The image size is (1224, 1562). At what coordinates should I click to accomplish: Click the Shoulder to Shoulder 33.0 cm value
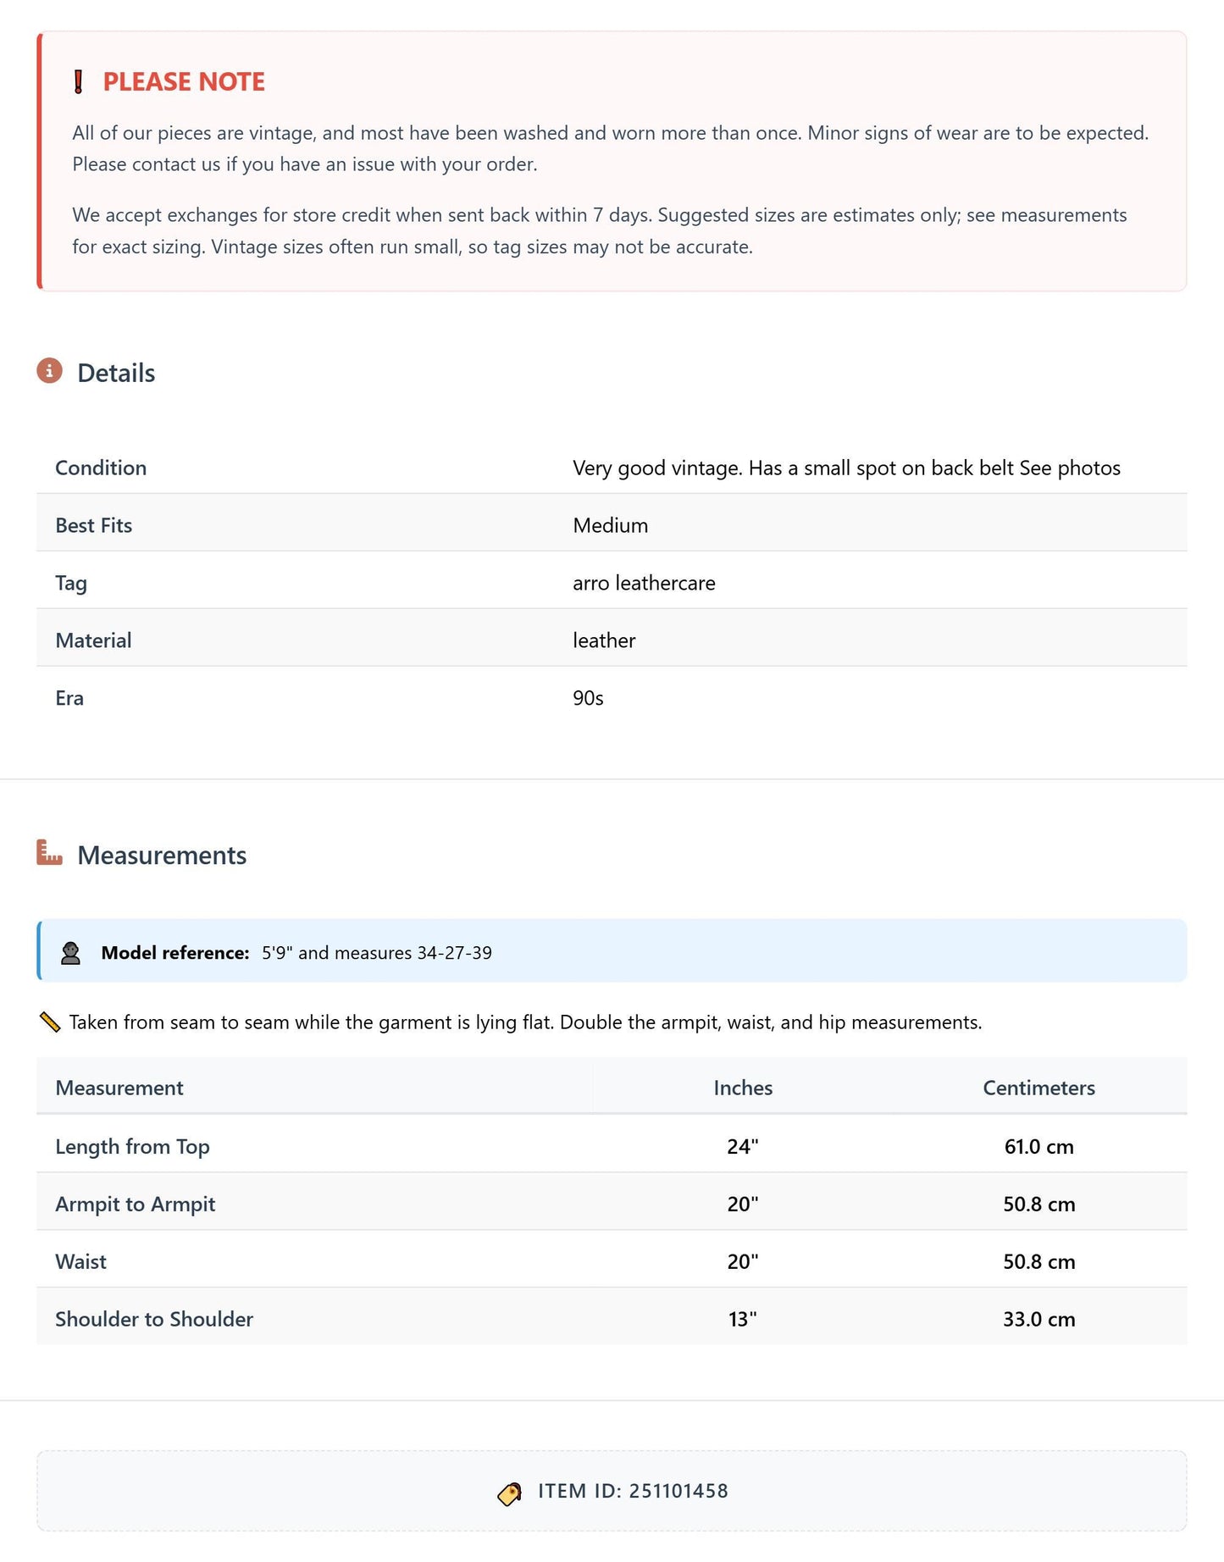1039,1320
